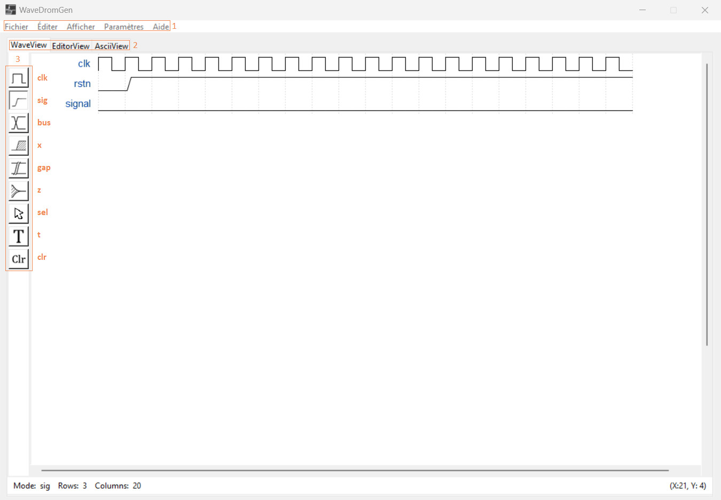721x500 pixels.
Task: Select the x undefined-state tool
Action: click(x=19, y=145)
